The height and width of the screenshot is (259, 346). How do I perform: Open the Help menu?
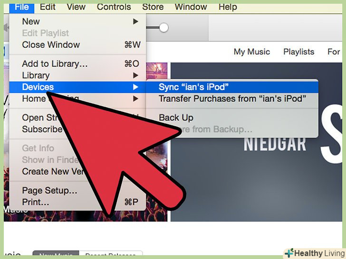pyautogui.click(x=228, y=7)
